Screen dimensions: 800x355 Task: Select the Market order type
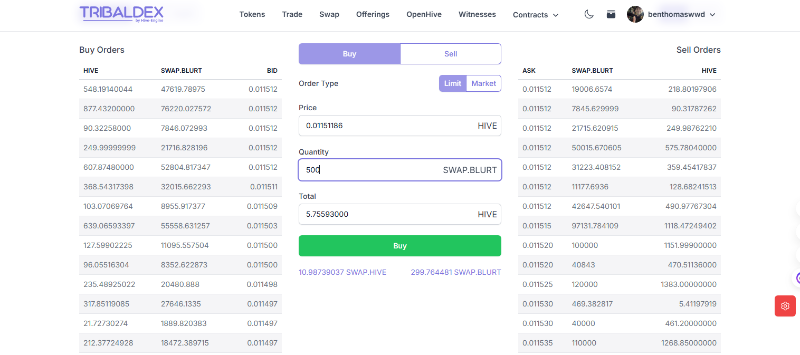point(483,83)
